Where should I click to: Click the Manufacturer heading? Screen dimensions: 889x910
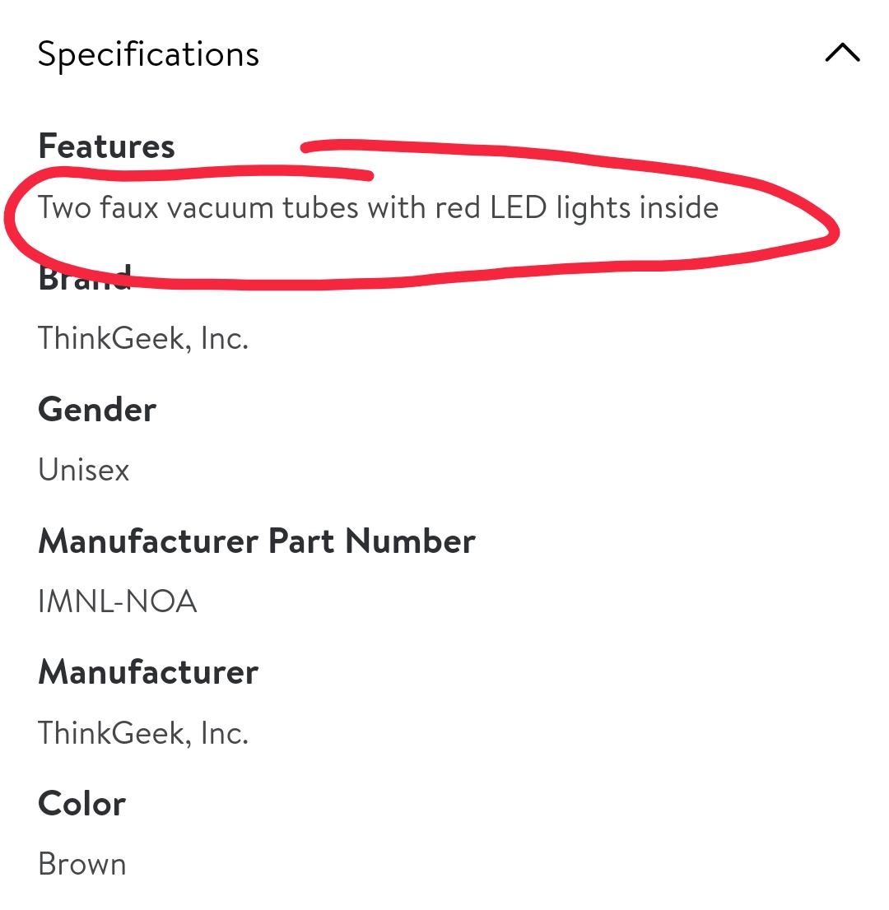tap(148, 672)
